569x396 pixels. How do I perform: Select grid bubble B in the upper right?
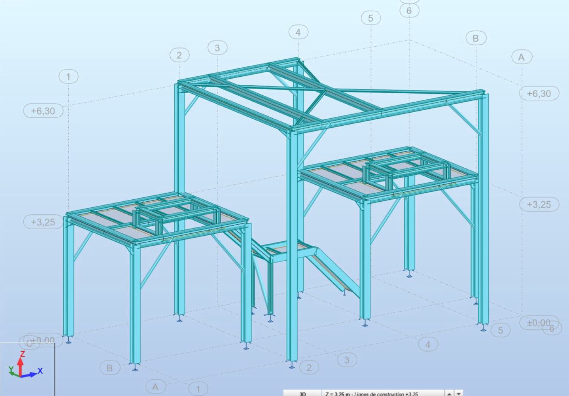[x=476, y=38]
